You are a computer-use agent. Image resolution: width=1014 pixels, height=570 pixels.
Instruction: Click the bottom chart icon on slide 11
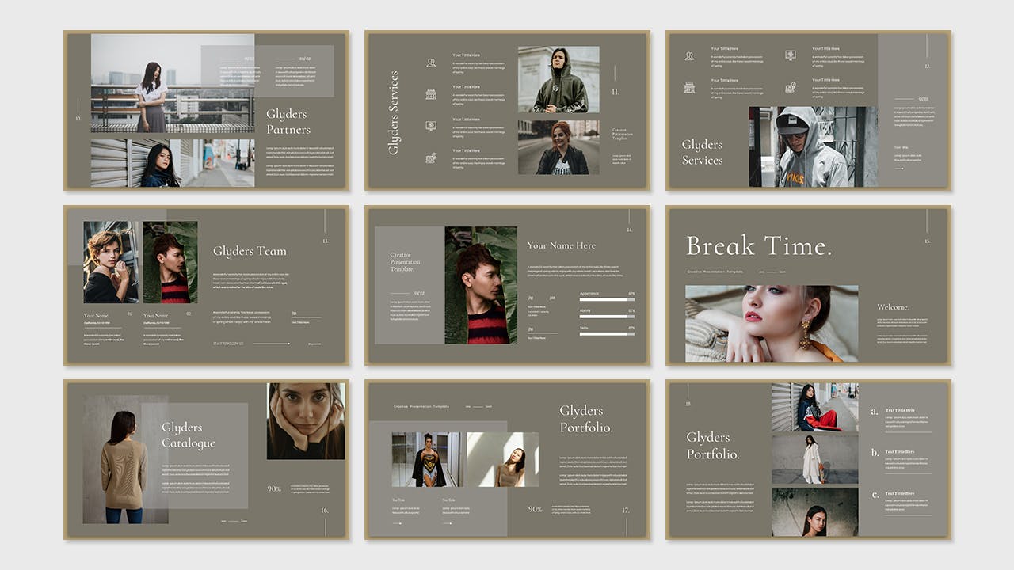[431, 158]
